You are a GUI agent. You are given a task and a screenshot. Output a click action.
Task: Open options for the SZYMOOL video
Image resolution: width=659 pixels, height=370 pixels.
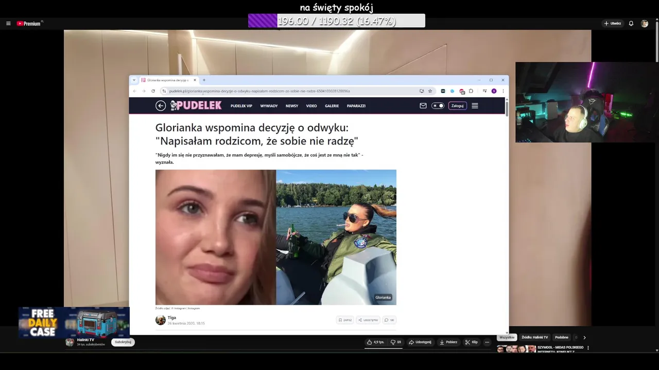tap(588, 348)
